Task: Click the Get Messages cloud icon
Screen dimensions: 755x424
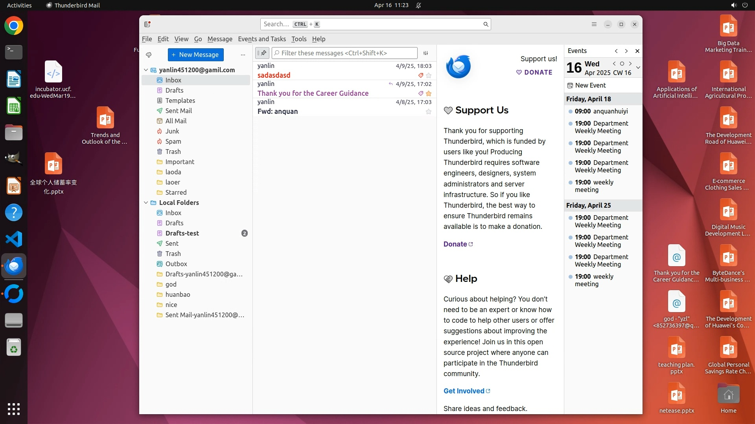Action: 149,55
